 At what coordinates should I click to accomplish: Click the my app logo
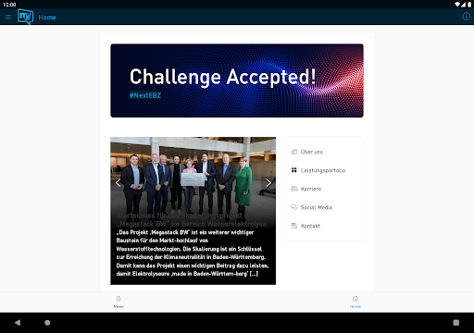(25, 17)
